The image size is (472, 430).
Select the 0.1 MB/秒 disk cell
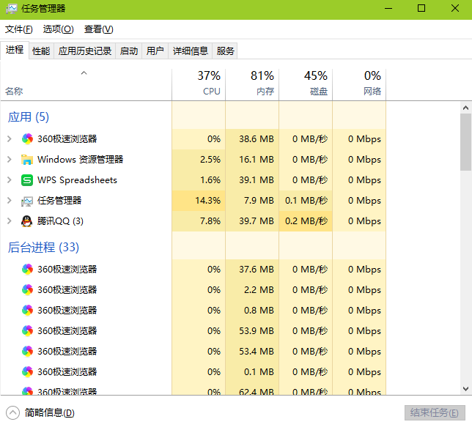pos(306,201)
